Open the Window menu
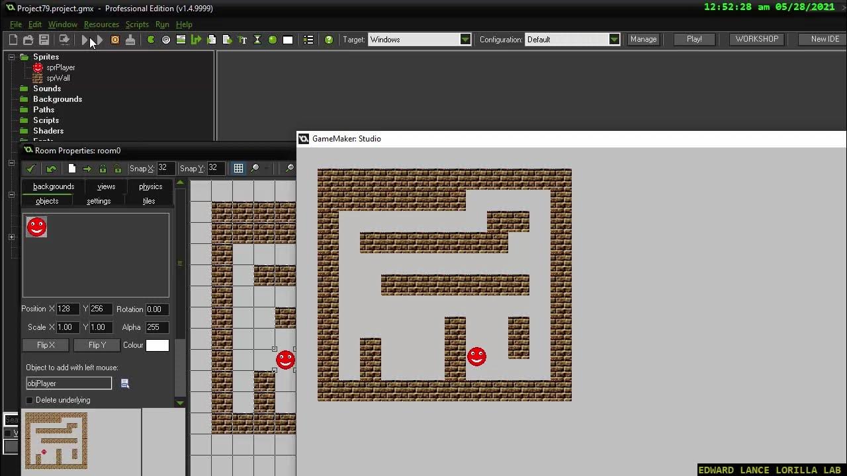847x476 pixels. pos(63,24)
